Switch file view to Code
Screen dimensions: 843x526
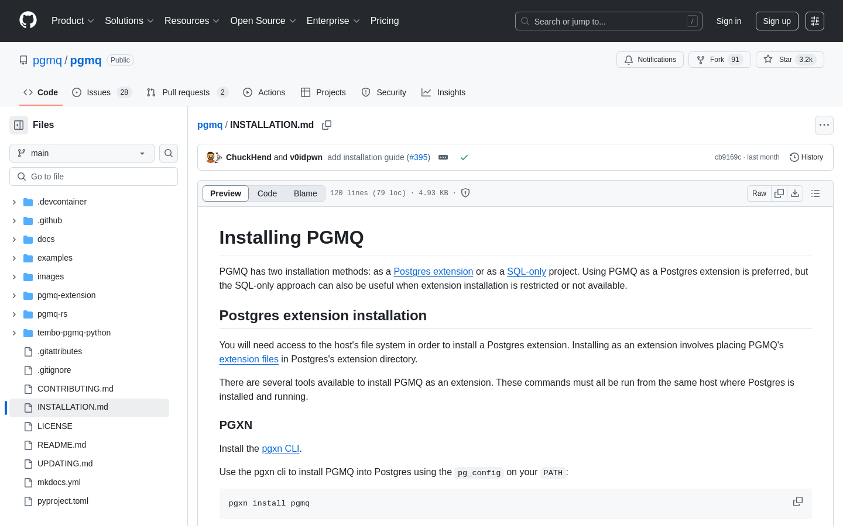pyautogui.click(x=267, y=193)
